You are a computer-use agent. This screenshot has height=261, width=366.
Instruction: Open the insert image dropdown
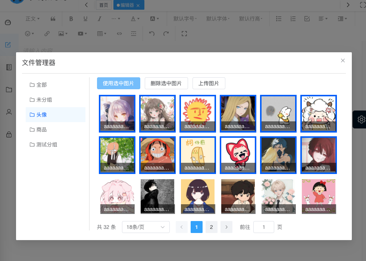click(x=63, y=34)
